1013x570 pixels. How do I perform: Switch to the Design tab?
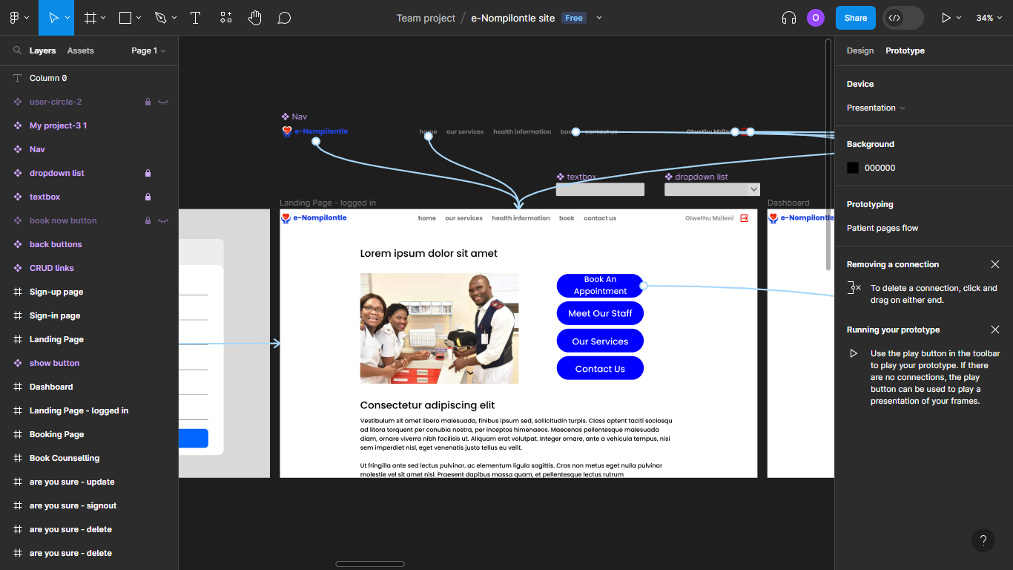(860, 50)
